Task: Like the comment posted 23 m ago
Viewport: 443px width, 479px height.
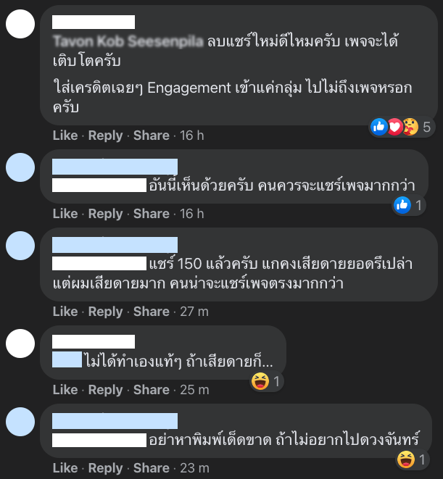Action: (65, 468)
